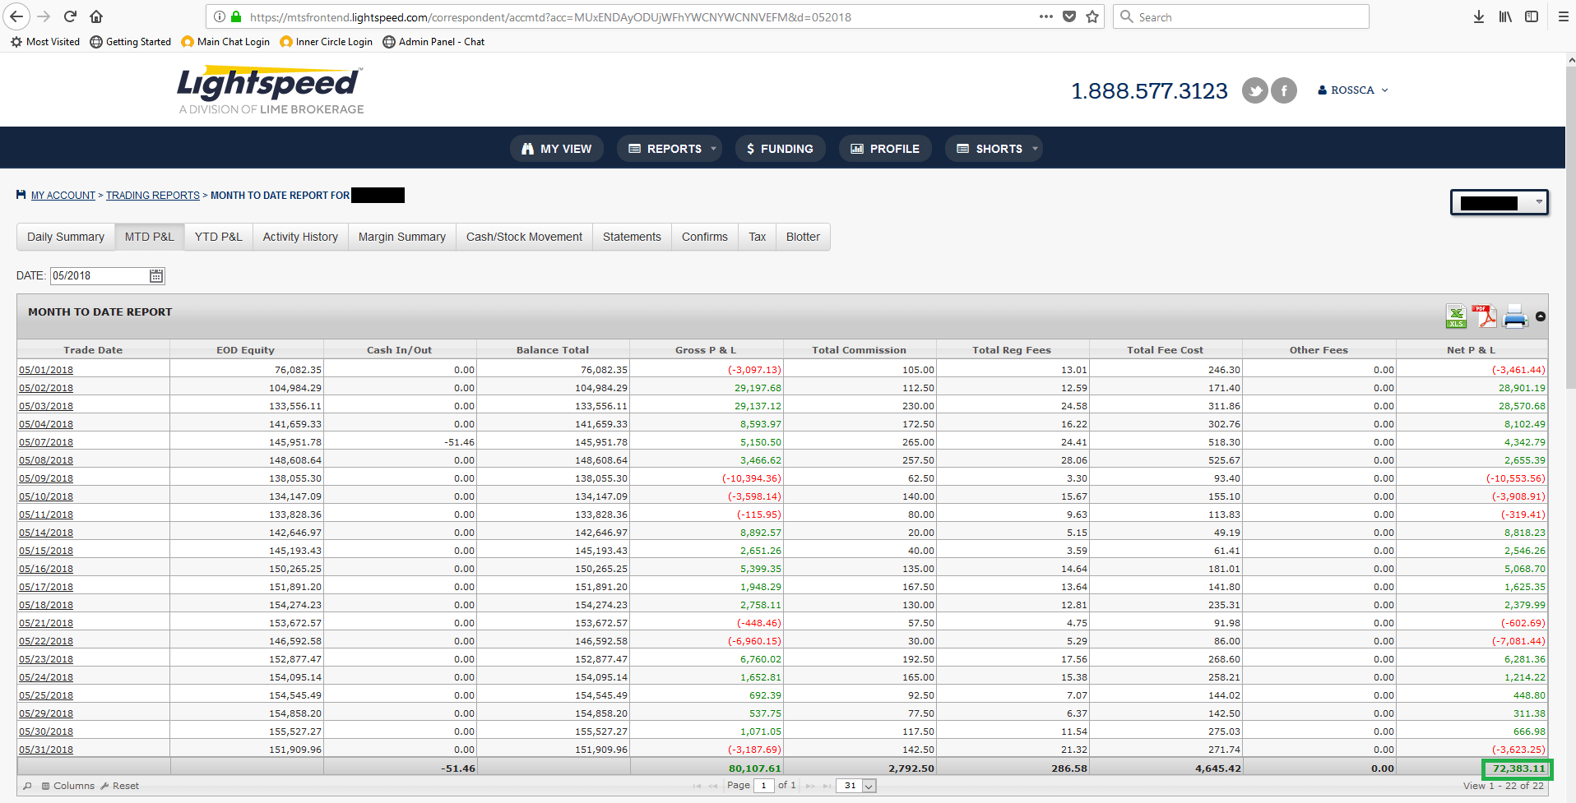
Task: Open the Columns chooser in the footer
Action: coord(70,786)
